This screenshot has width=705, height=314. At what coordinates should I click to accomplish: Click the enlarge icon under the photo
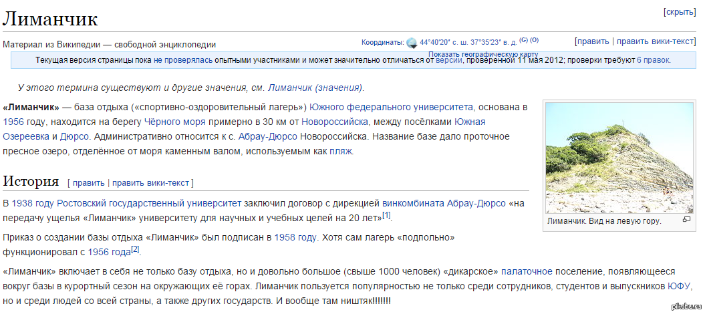point(686,220)
